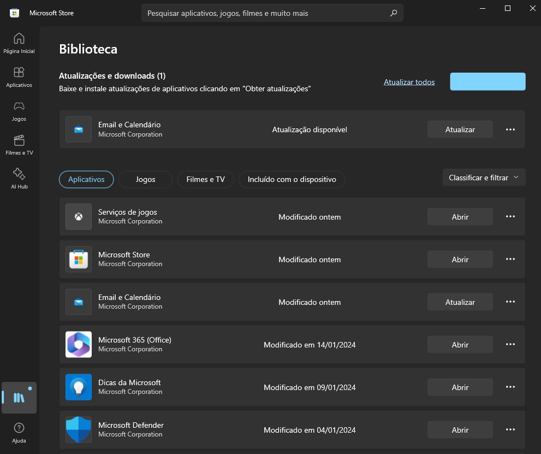Click Abrir for Serviços de jogos
541x454 pixels.
click(460, 217)
